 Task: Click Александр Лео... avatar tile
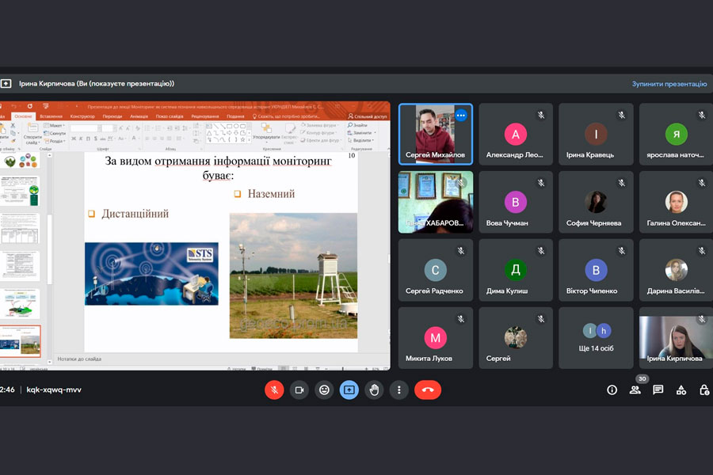pos(516,134)
